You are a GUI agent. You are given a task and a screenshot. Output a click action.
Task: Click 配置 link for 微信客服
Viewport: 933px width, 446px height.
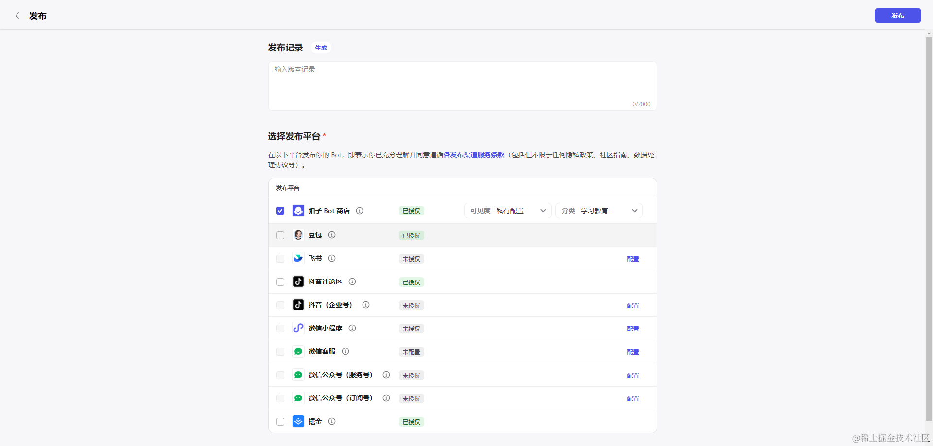click(x=633, y=352)
